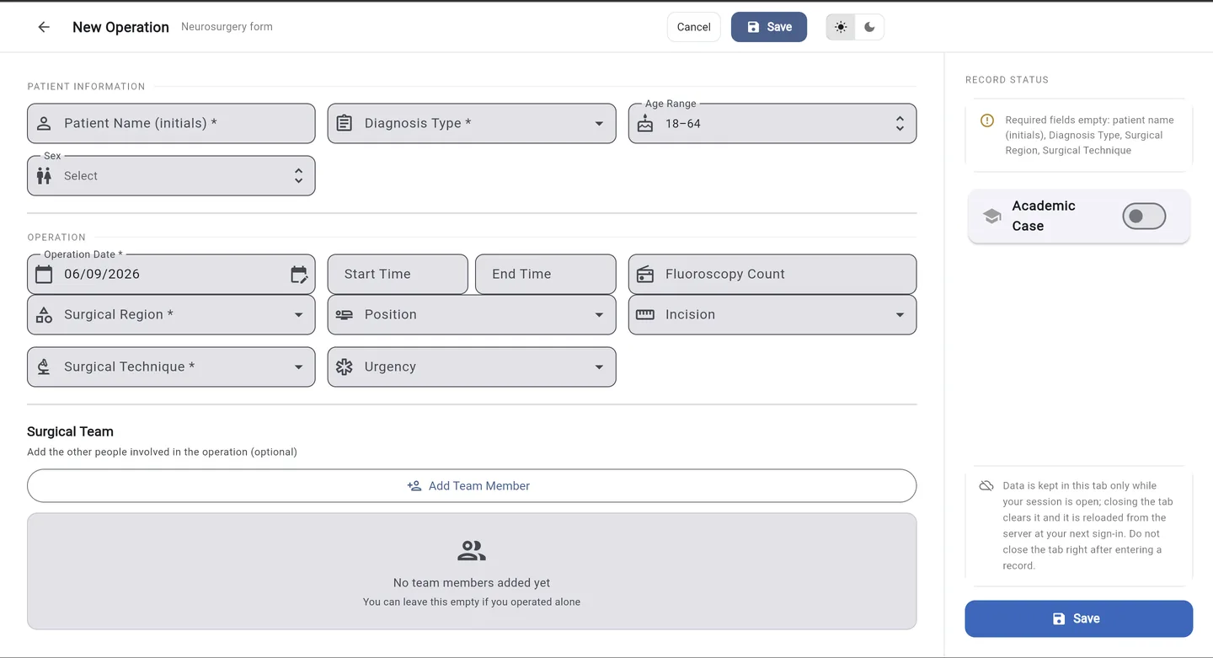Open the Sex select arrows
This screenshot has height=658, width=1213.
tap(298, 176)
